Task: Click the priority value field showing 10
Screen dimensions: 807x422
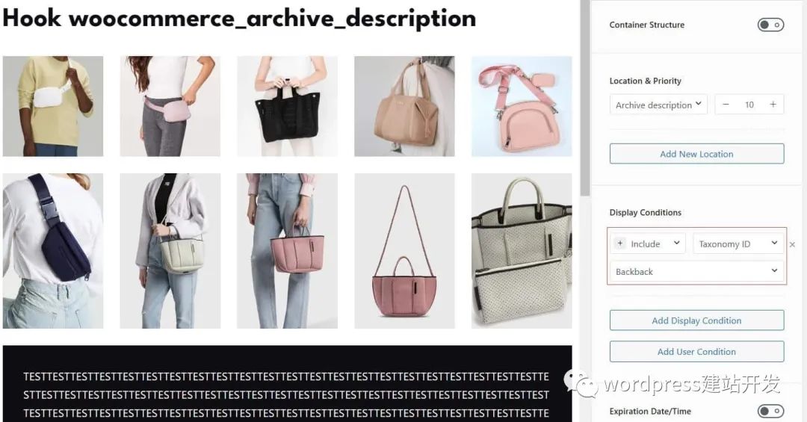Action: pyautogui.click(x=749, y=105)
